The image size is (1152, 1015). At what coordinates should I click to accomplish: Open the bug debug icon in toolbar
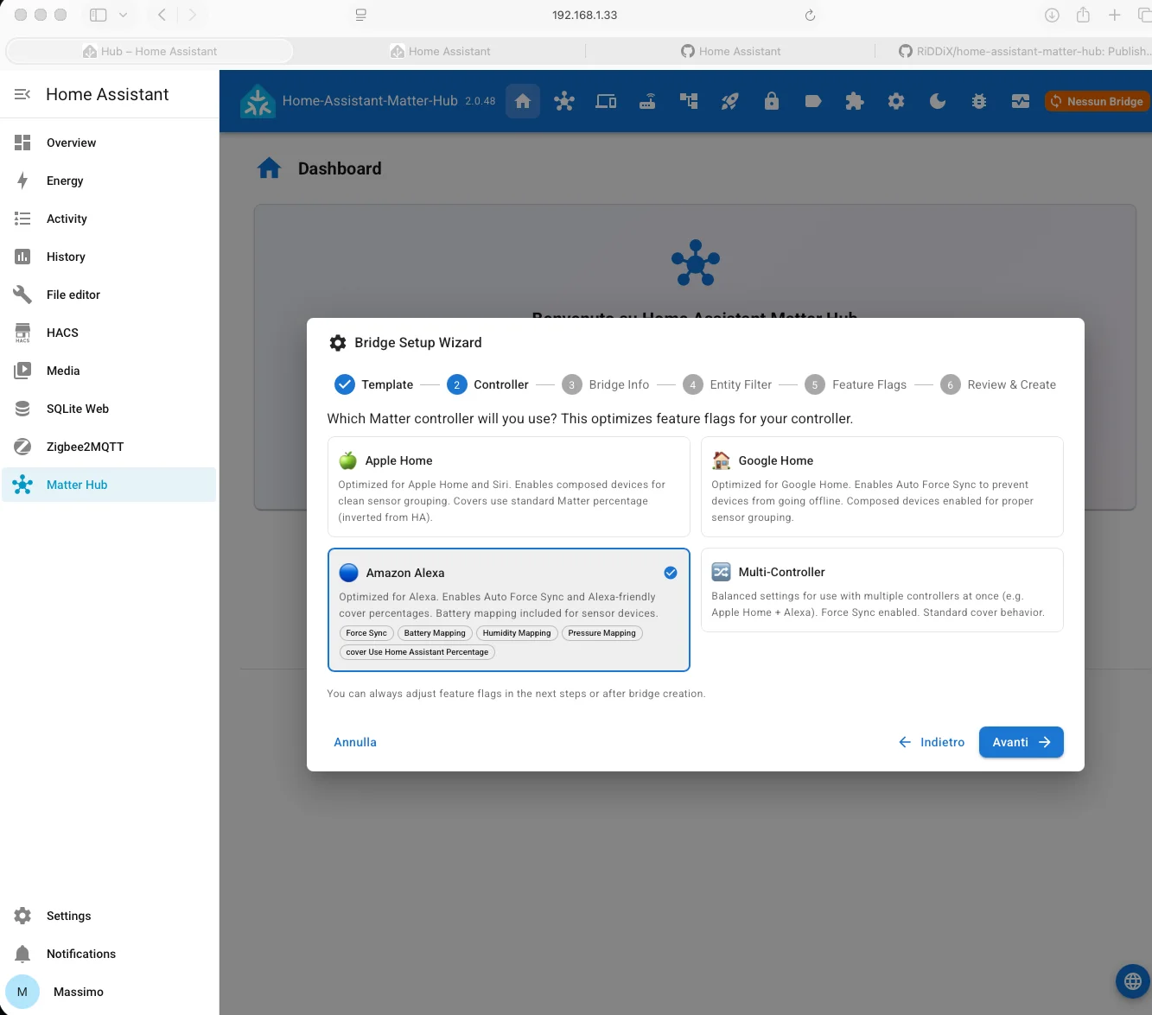coord(979,101)
